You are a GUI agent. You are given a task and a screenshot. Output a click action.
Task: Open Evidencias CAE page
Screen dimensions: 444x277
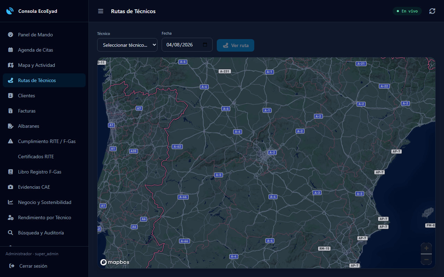pos(44,187)
